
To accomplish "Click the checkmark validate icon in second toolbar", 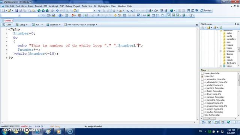I will [138, 15].
